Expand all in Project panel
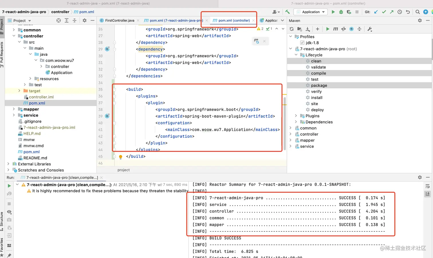This screenshot has width=433, height=258. (66, 20)
